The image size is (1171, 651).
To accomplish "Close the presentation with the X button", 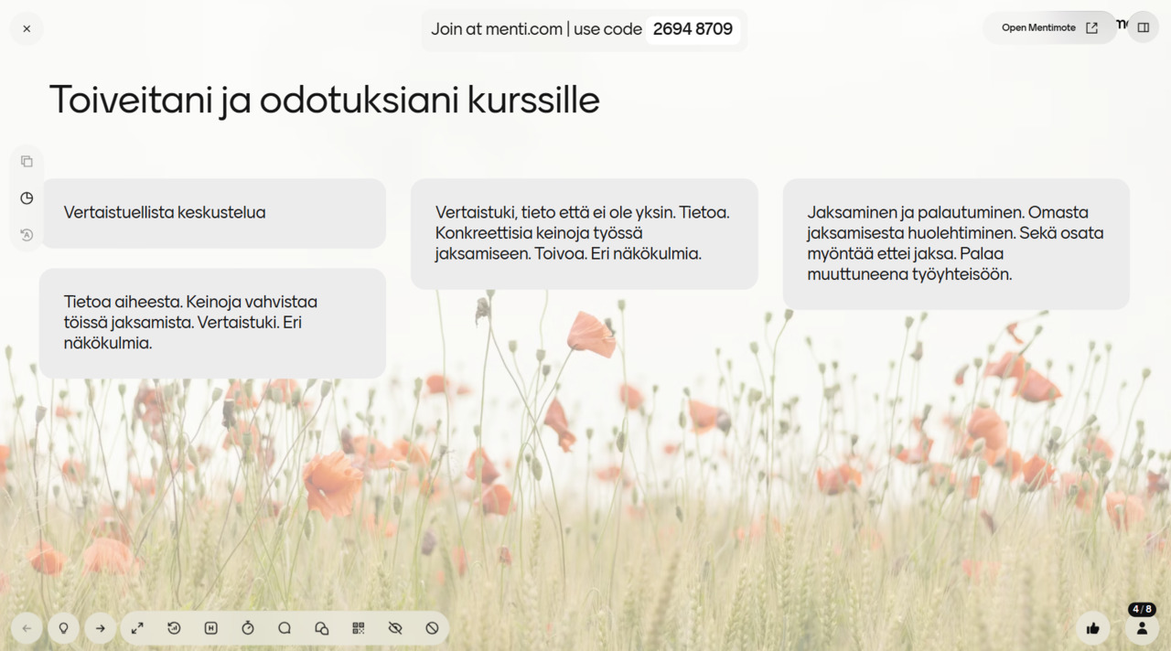I will click(27, 28).
